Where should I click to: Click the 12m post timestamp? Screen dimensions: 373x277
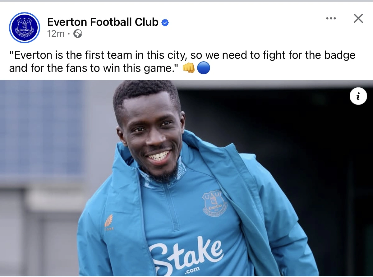pos(56,34)
